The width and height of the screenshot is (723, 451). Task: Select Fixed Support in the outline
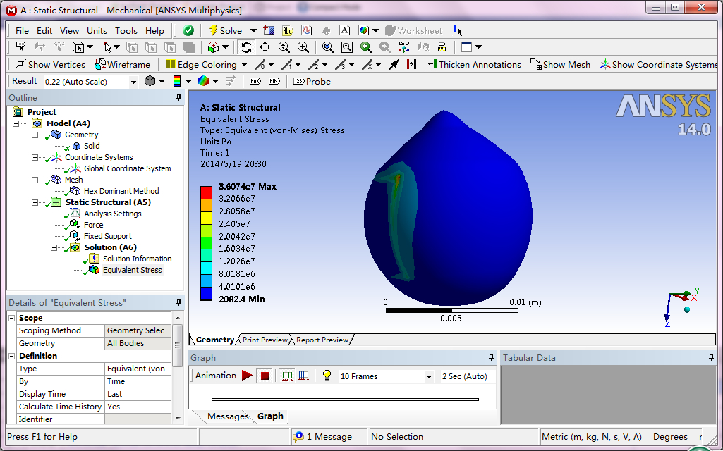tap(107, 236)
